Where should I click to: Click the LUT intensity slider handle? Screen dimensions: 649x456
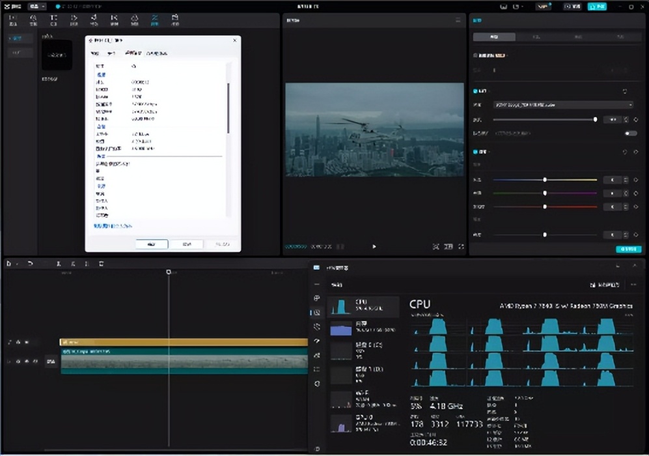[x=595, y=120]
